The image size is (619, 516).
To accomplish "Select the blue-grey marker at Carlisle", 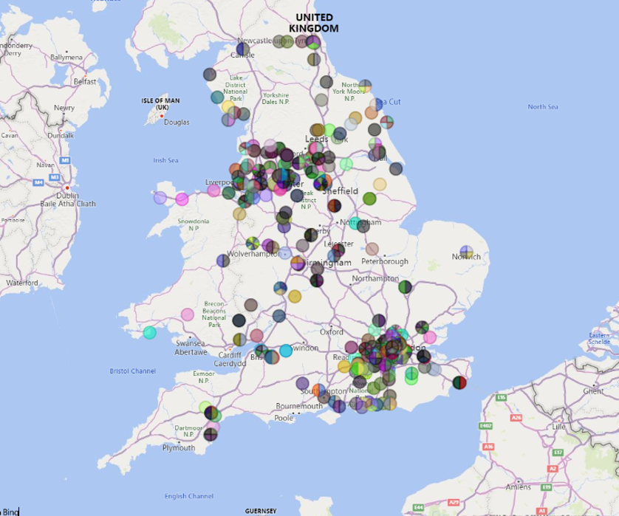I will pyautogui.click(x=242, y=49).
